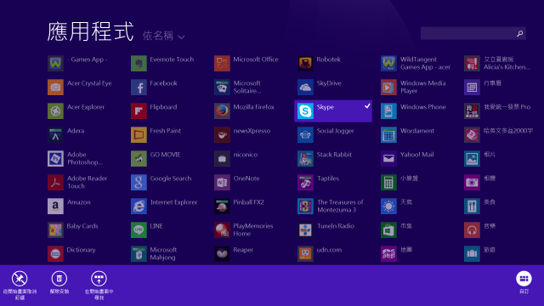Open the Evernote Touch app icon
Viewport: 544px width, 306px height.
tap(139, 64)
